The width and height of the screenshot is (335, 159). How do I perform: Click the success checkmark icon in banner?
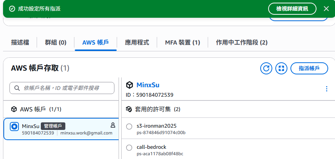(x=12, y=9)
